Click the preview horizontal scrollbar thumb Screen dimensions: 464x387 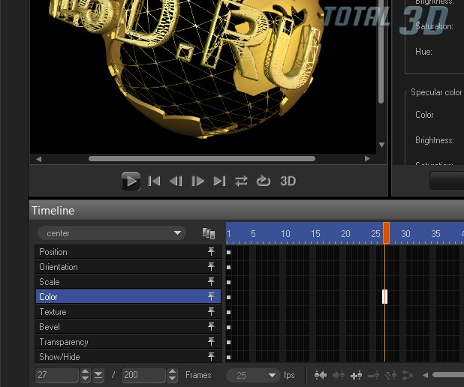click(x=202, y=159)
